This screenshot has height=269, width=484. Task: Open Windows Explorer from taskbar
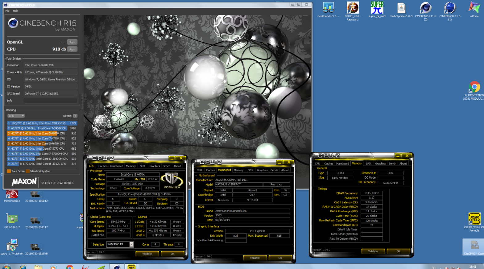pyautogui.click(x=38, y=267)
